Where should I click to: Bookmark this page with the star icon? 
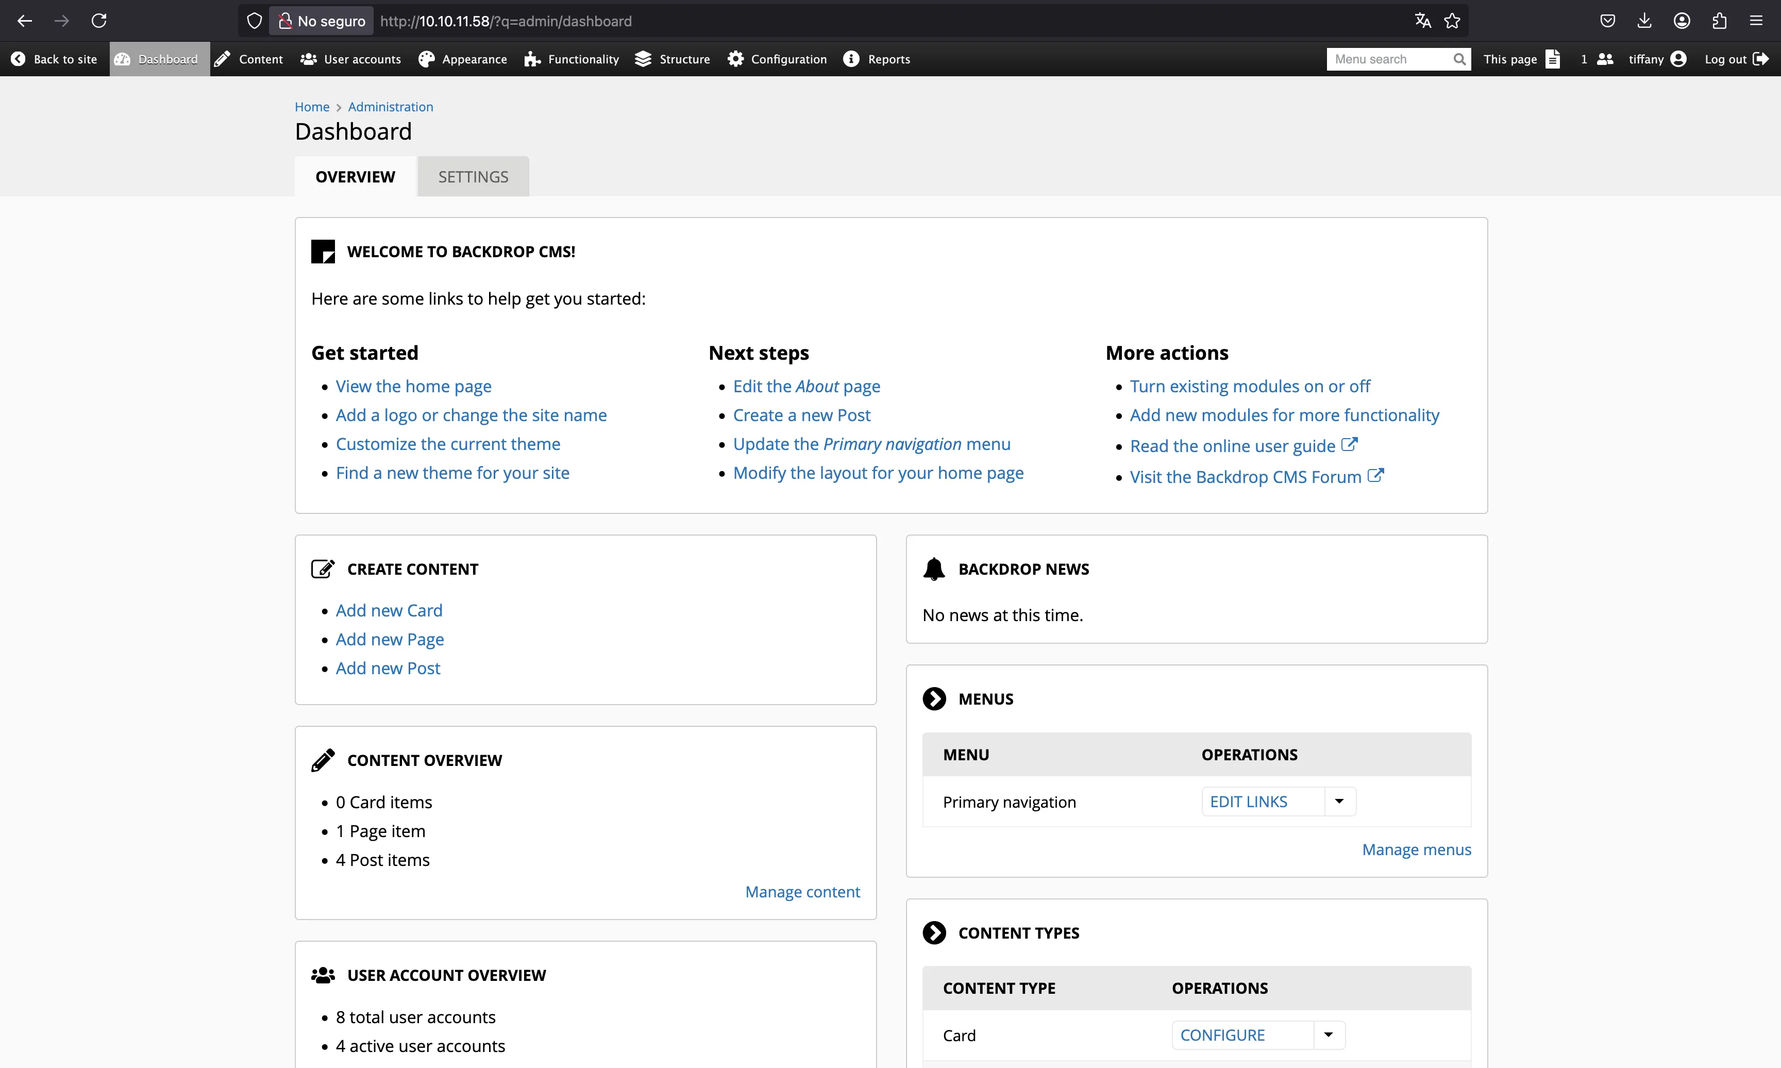point(1452,21)
